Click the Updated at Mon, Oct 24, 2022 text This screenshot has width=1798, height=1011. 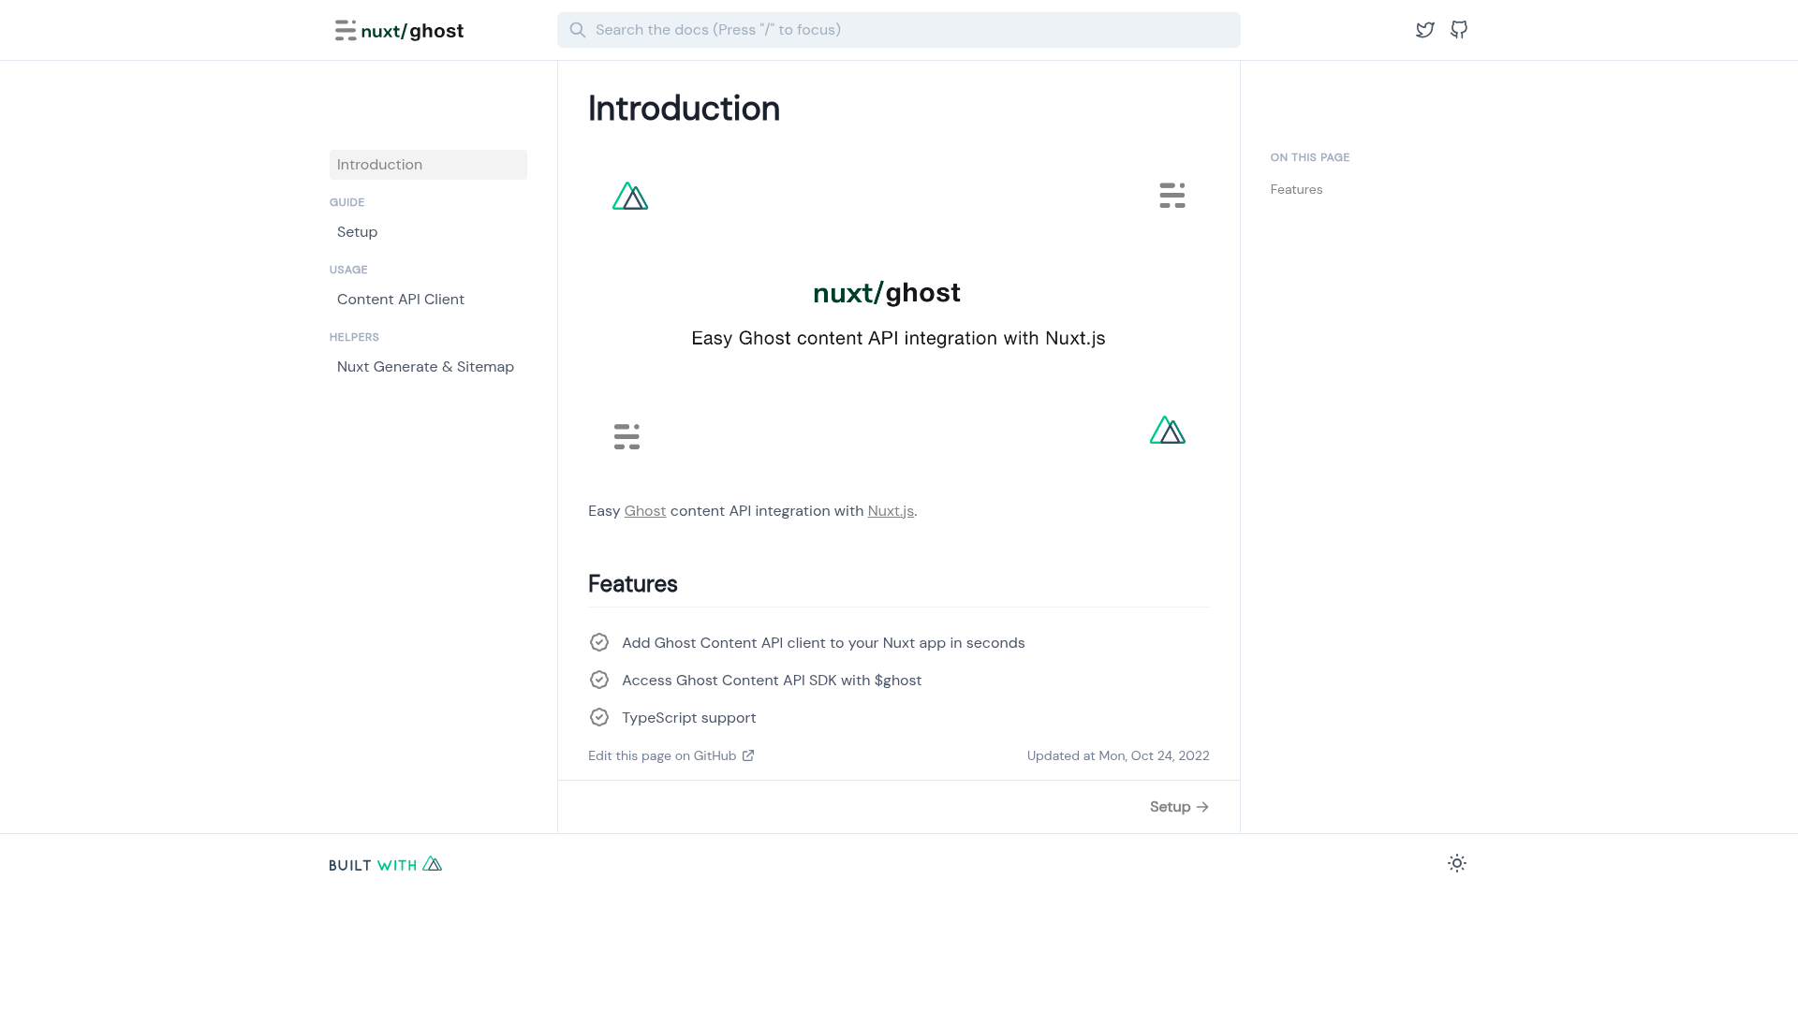(x=1118, y=755)
